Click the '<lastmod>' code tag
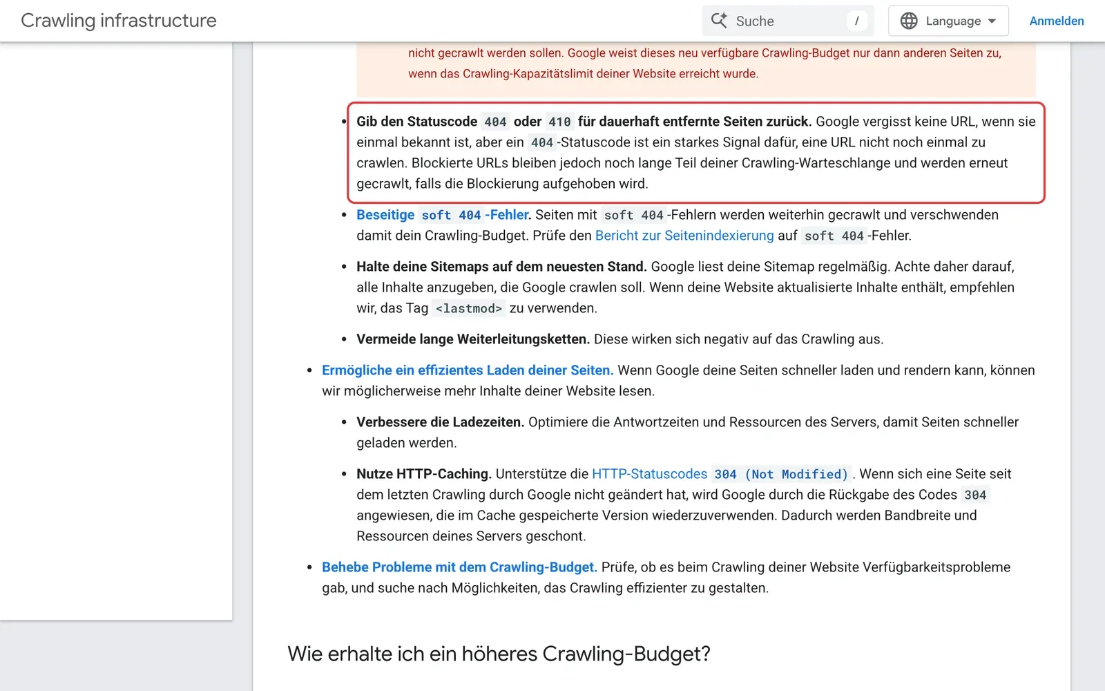The image size is (1105, 691). [x=469, y=308]
